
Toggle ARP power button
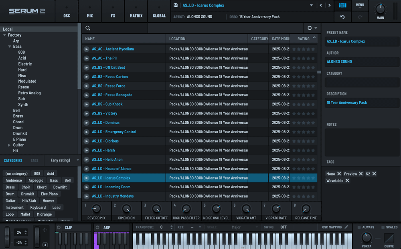click(97, 227)
